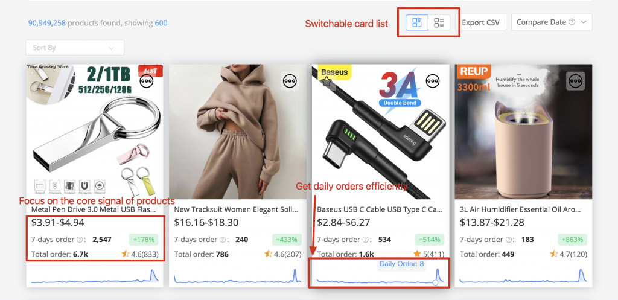This screenshot has width=618, height=300.
Task: Open more options on Pen Drive card
Action: click(146, 81)
